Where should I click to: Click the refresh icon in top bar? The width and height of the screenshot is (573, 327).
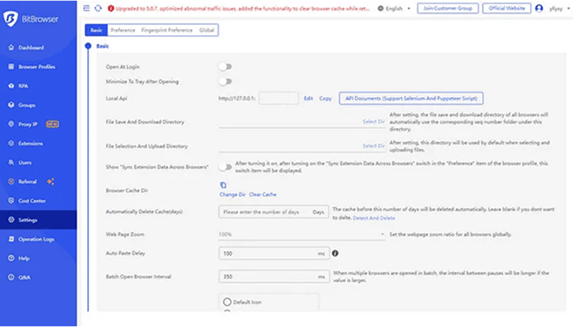tap(98, 8)
